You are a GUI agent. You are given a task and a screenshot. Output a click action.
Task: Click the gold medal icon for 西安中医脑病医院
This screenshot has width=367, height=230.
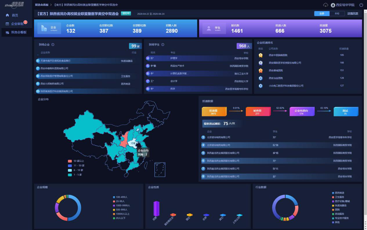(261, 55)
